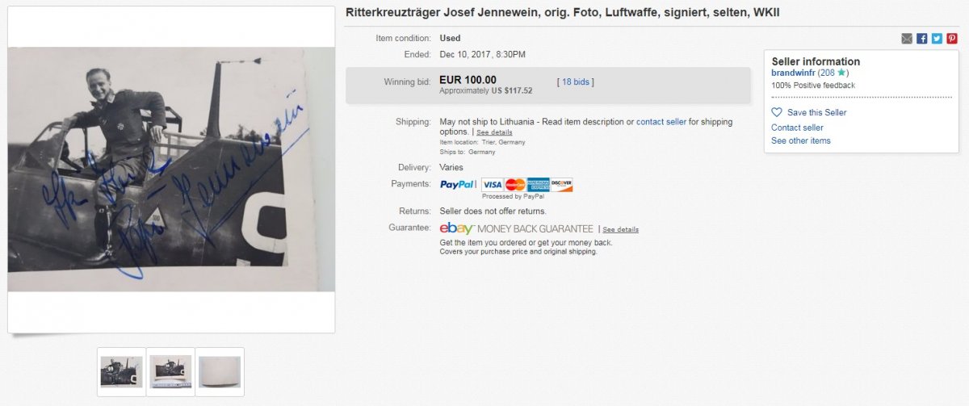The height and width of the screenshot is (406, 969).
Task: Open shipping See details link
Action: click(x=494, y=132)
